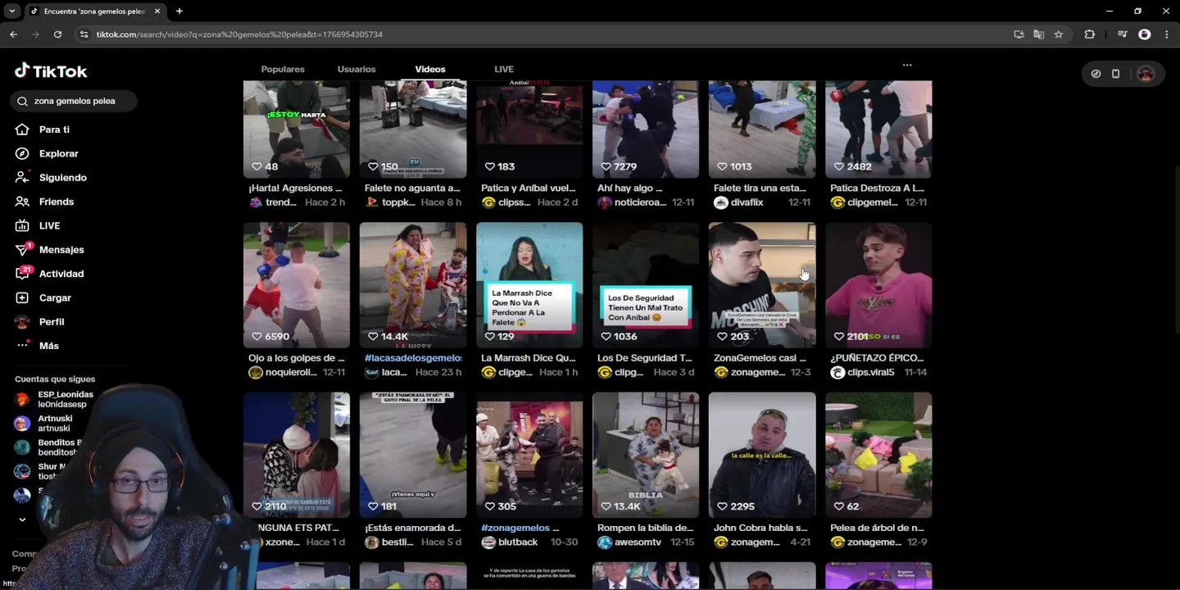Click the browser address bar URL
The image size is (1180, 590).
[239, 34]
